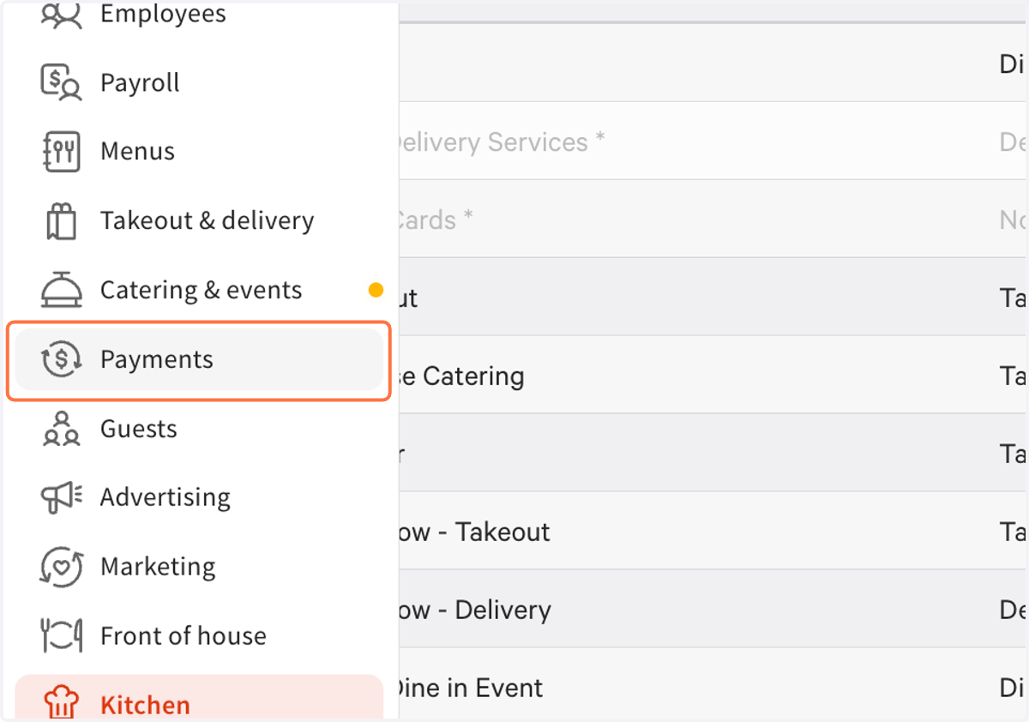This screenshot has width=1029, height=722.
Task: Click the Delivery Services * row
Action: click(x=713, y=141)
